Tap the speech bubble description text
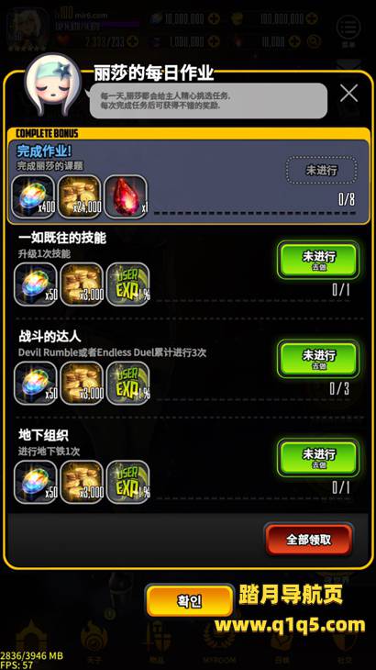The height and width of the screenshot is (670, 376). tap(208, 100)
